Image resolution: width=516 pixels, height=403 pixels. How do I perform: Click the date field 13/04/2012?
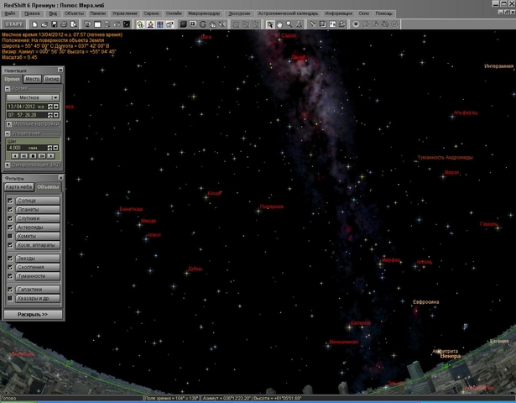coord(20,107)
